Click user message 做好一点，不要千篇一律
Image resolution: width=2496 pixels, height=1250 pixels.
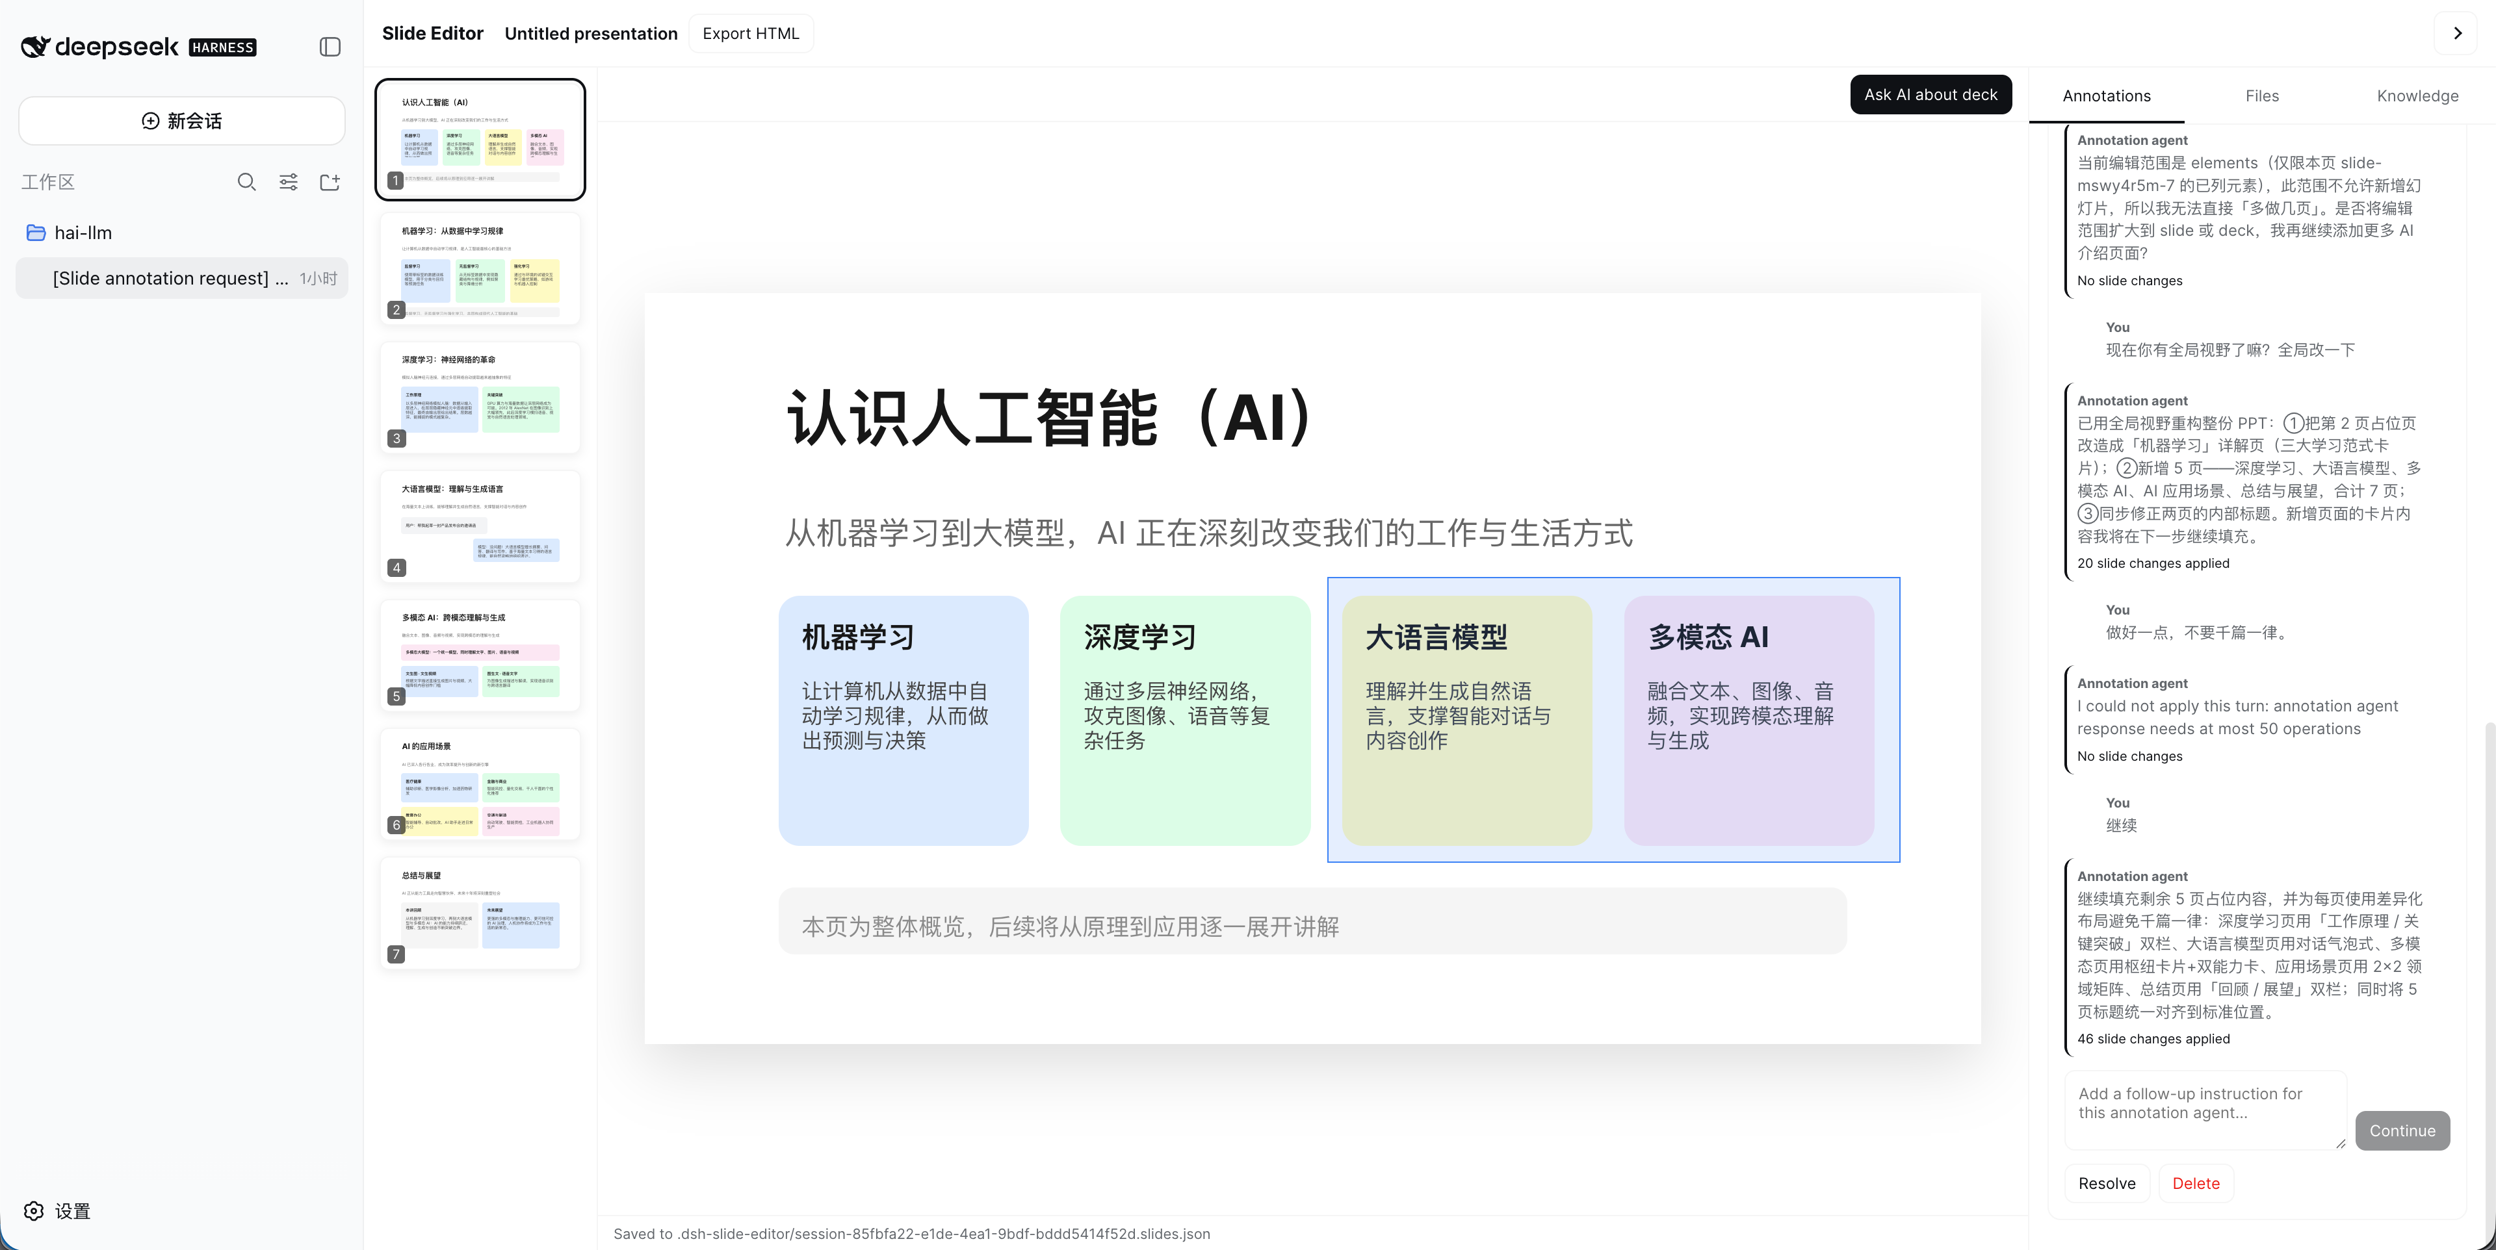pos(2198,632)
